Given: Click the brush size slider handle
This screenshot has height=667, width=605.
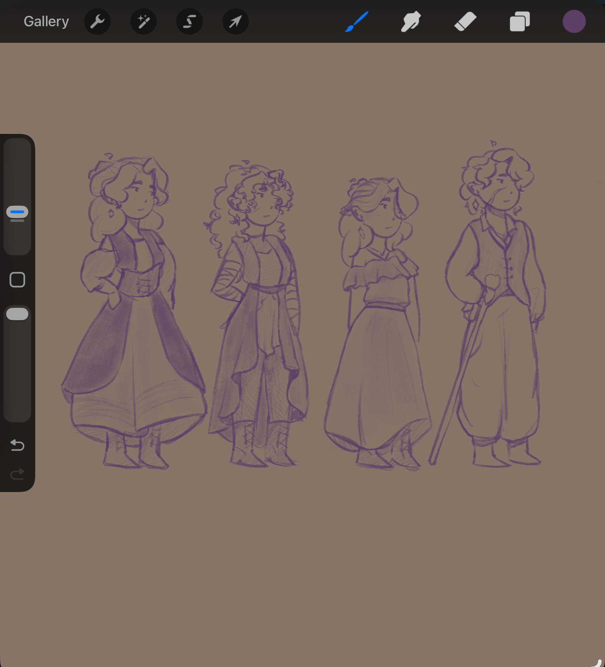Looking at the screenshot, I should click(x=17, y=212).
